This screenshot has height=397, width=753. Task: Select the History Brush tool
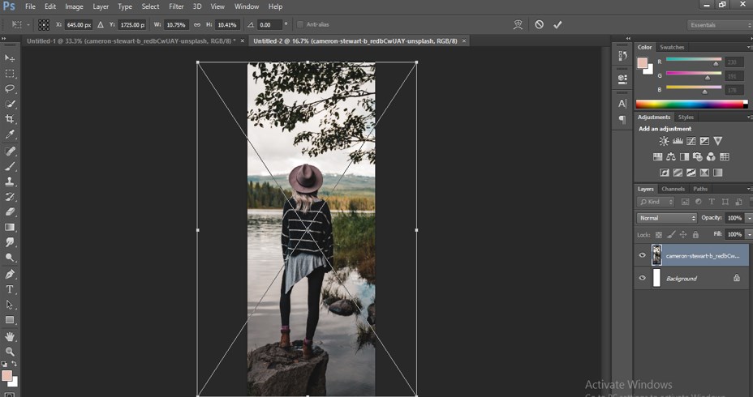tap(10, 197)
